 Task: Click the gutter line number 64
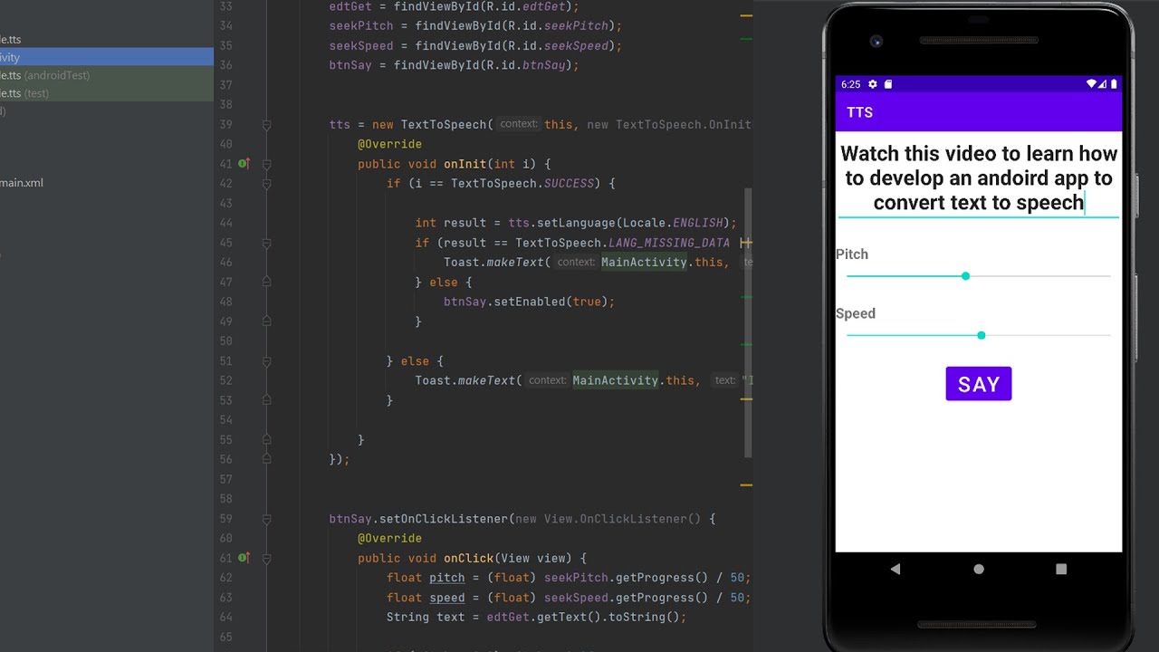[x=225, y=618]
